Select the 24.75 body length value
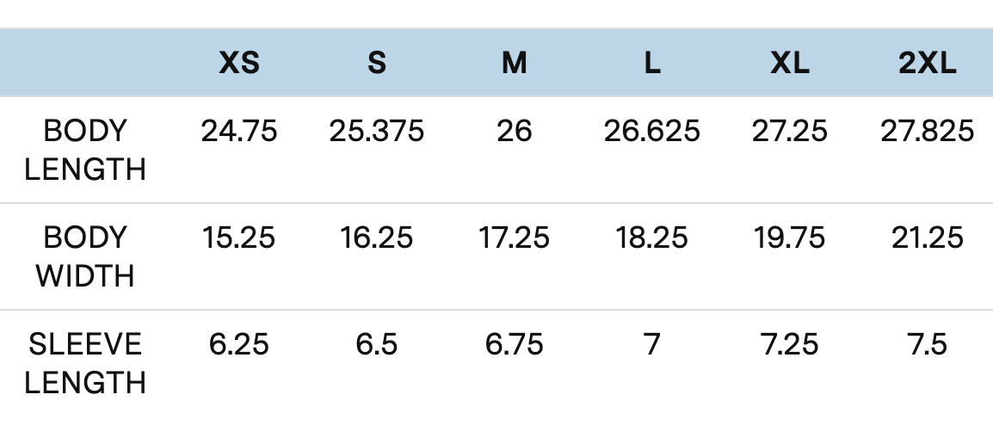The image size is (993, 444). 239,131
